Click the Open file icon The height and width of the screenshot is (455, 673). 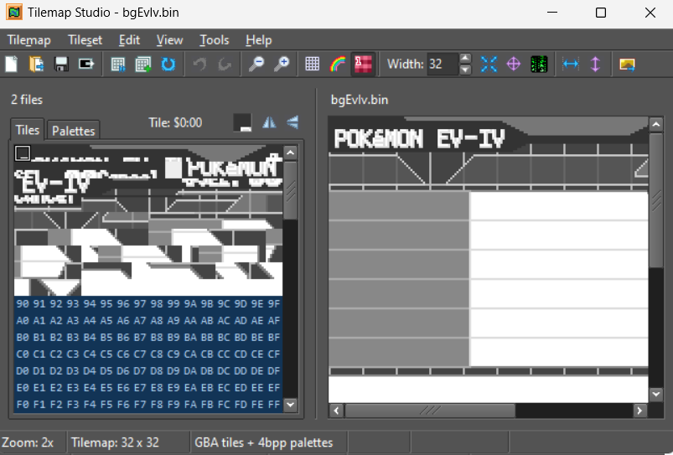[x=37, y=64]
